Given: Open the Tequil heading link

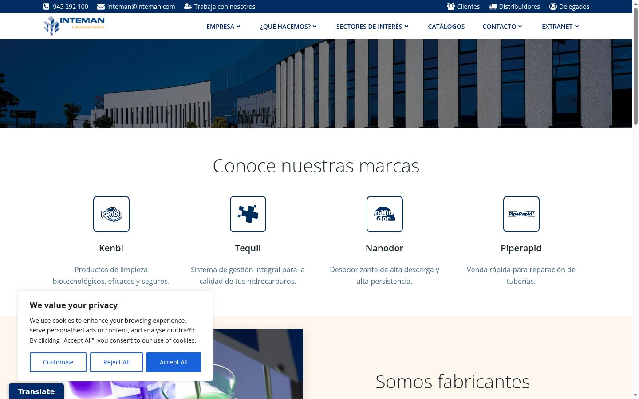Looking at the screenshot, I should [248, 248].
